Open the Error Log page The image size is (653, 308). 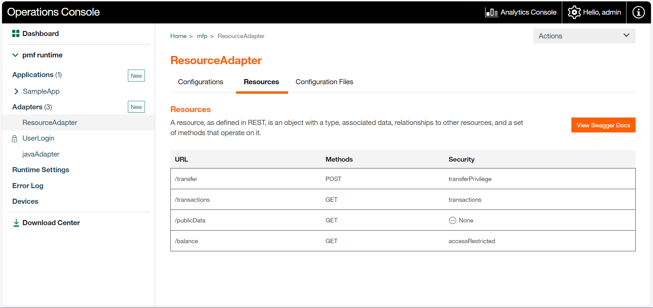click(28, 186)
